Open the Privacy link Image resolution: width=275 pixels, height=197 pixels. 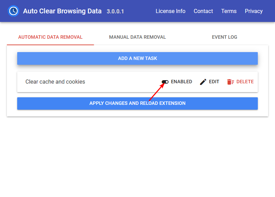(254, 11)
